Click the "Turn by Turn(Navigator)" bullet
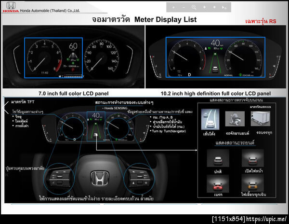Image resolution: width=289 pixels, height=224 pixels. (x=169, y=131)
